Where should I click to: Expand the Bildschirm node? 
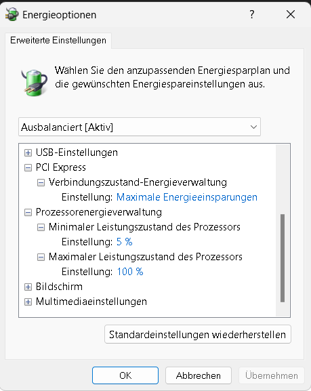coord(28,287)
